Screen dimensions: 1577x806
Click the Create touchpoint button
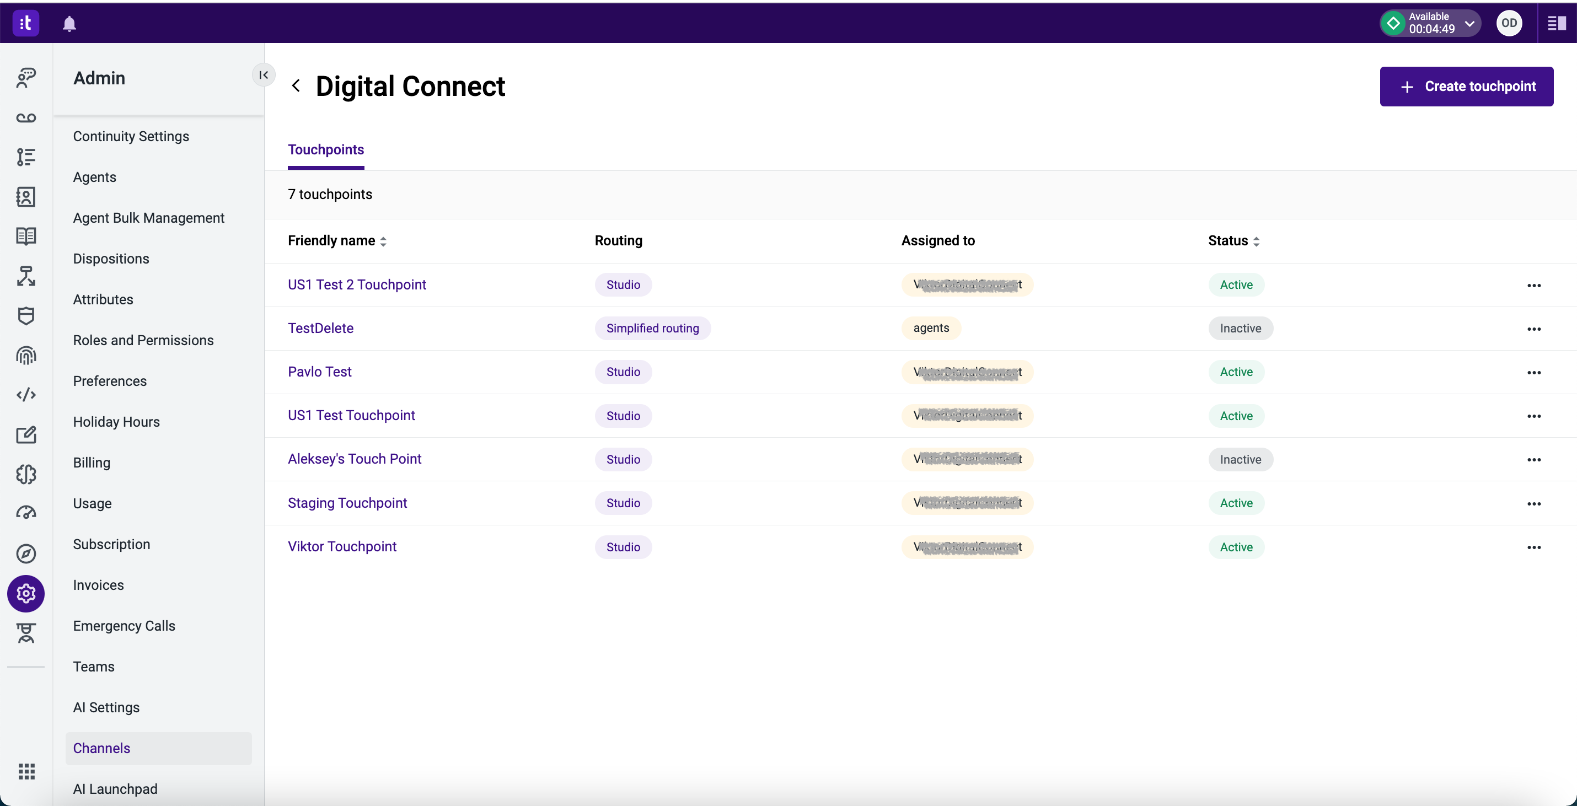tap(1467, 87)
